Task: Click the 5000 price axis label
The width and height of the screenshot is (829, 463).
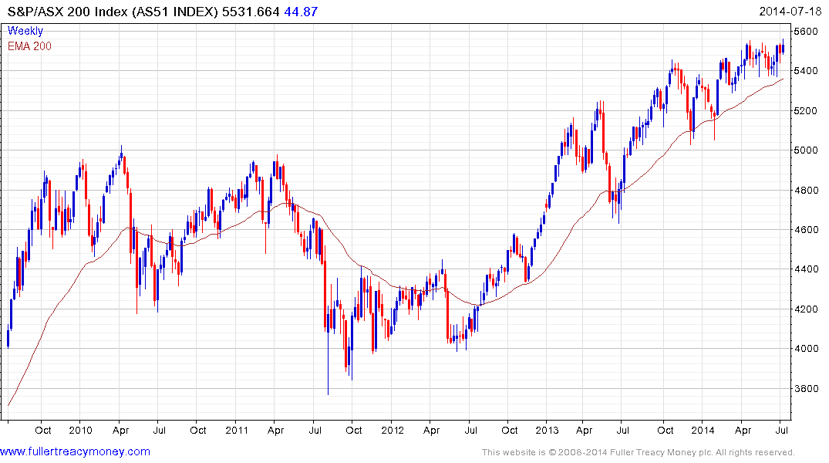Action: [806, 150]
